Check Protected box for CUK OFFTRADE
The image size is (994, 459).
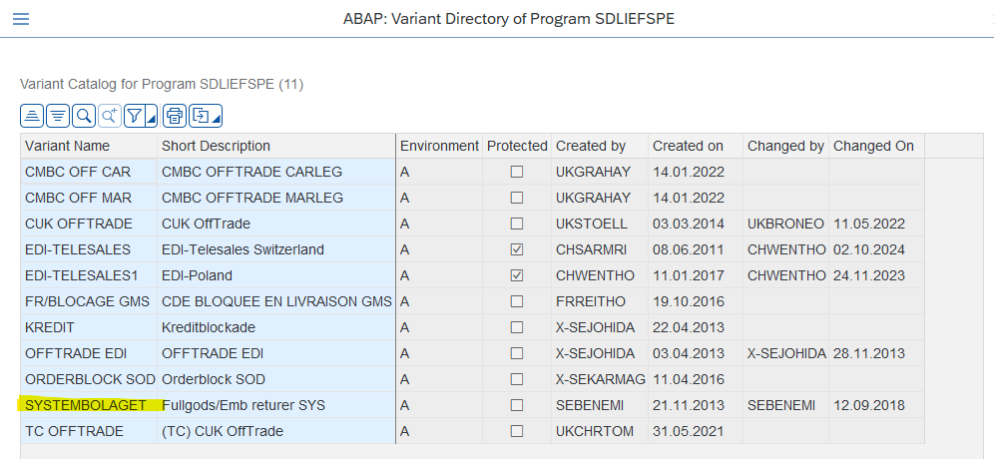tap(517, 224)
